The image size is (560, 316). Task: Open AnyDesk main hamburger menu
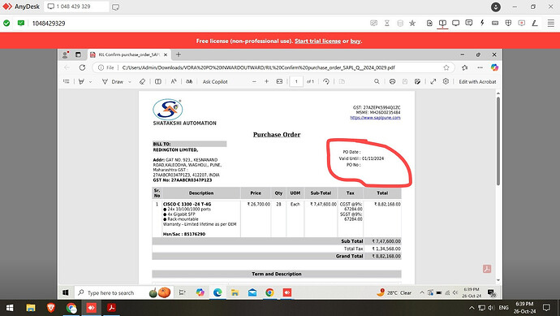coord(551,23)
